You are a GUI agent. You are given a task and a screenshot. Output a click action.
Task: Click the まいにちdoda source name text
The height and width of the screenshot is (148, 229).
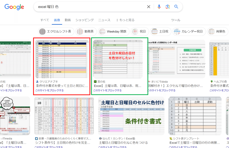click(159, 82)
